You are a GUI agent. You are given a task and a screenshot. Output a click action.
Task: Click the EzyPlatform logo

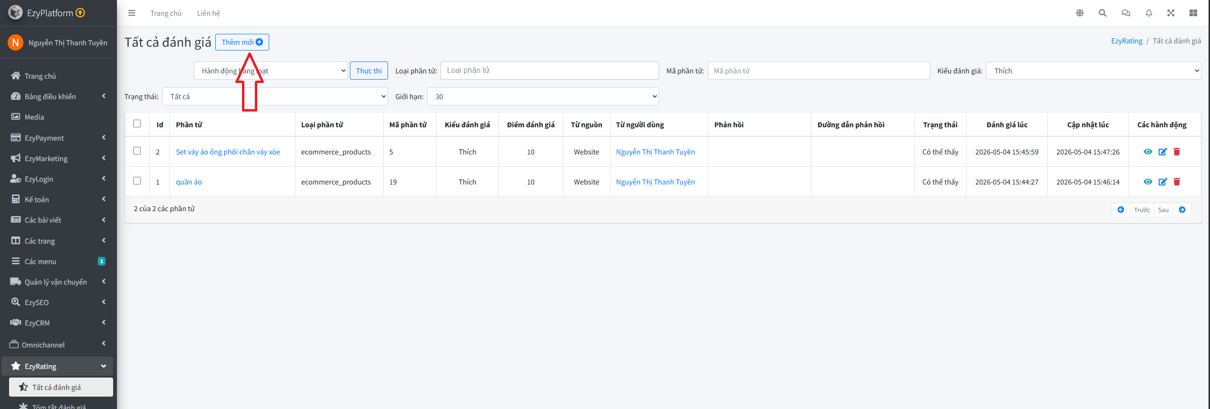pyautogui.click(x=15, y=12)
